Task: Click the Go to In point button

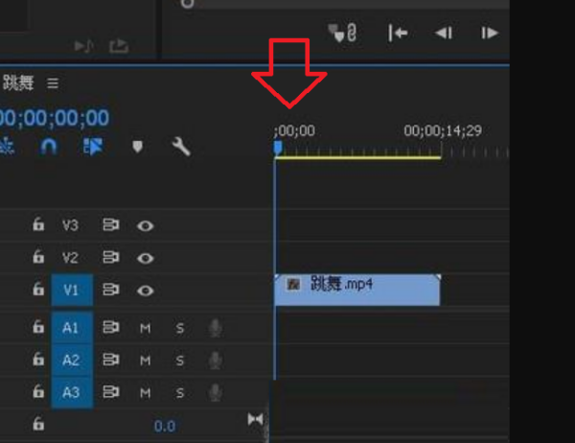Action: [x=398, y=34]
